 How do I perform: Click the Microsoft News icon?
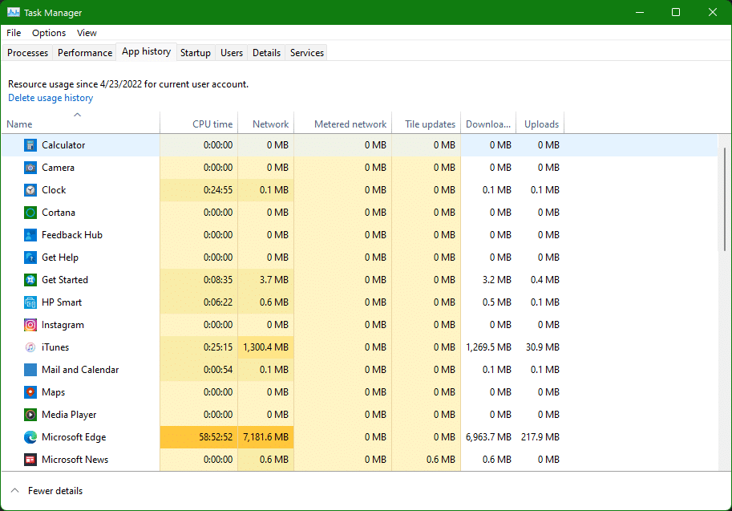[x=30, y=459]
